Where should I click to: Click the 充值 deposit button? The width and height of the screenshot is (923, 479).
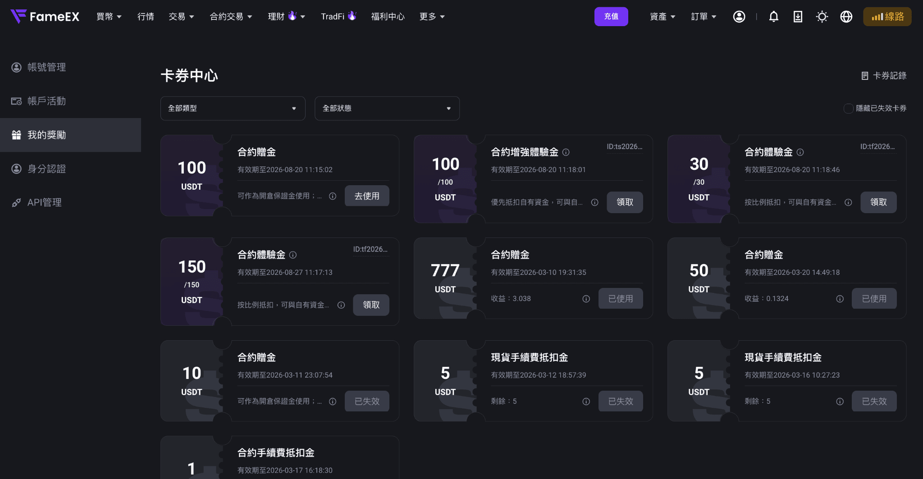click(x=611, y=17)
